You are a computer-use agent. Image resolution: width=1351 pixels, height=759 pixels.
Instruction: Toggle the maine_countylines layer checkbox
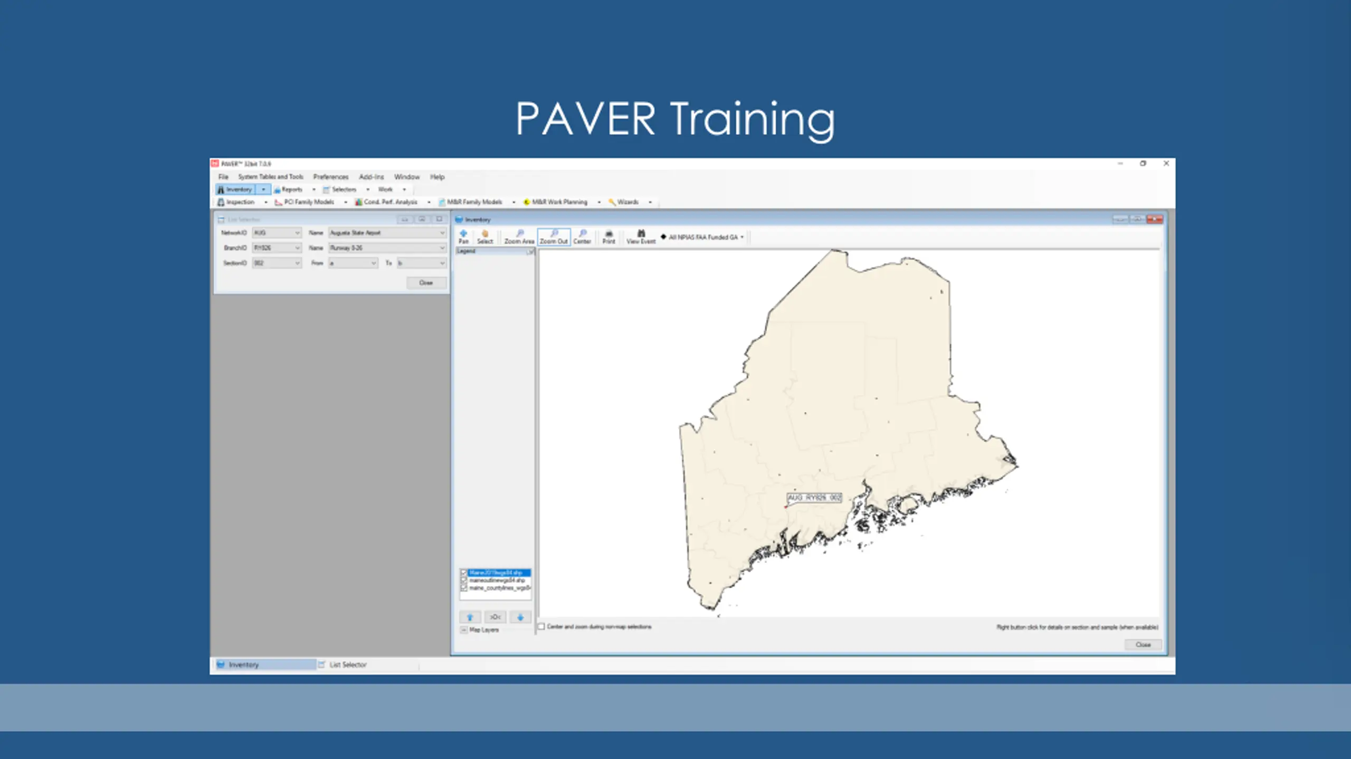[x=464, y=588]
